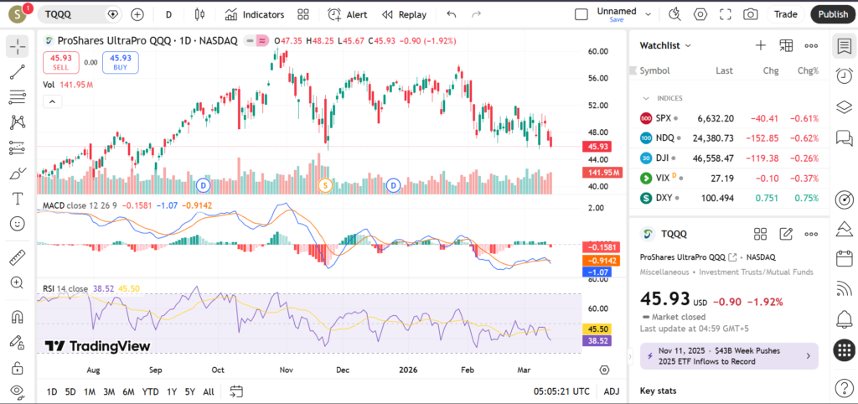858x404 pixels.
Task: Select the 6M time range
Action: (128, 391)
